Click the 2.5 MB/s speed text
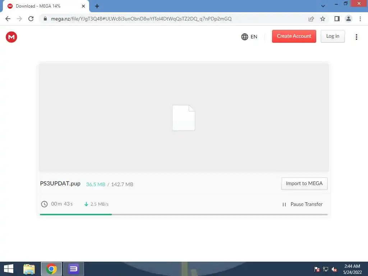This screenshot has height=276, width=368. point(100,204)
